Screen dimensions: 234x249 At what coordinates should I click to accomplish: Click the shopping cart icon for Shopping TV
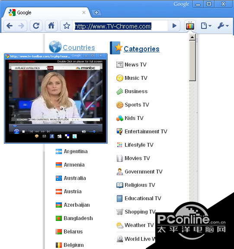119,212
